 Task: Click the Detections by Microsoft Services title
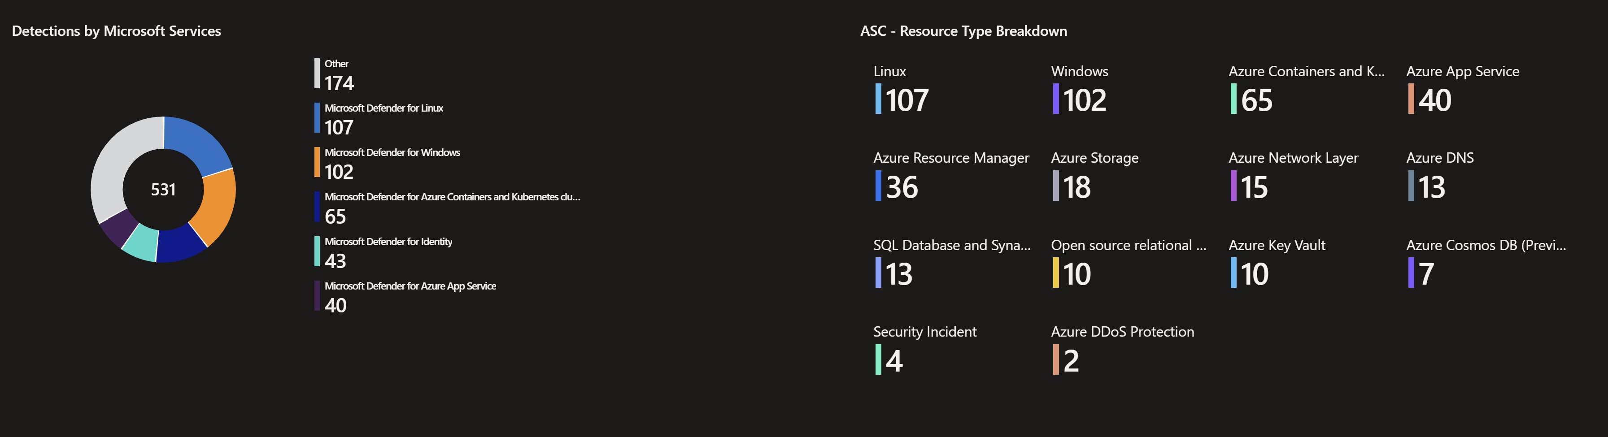pos(117,31)
